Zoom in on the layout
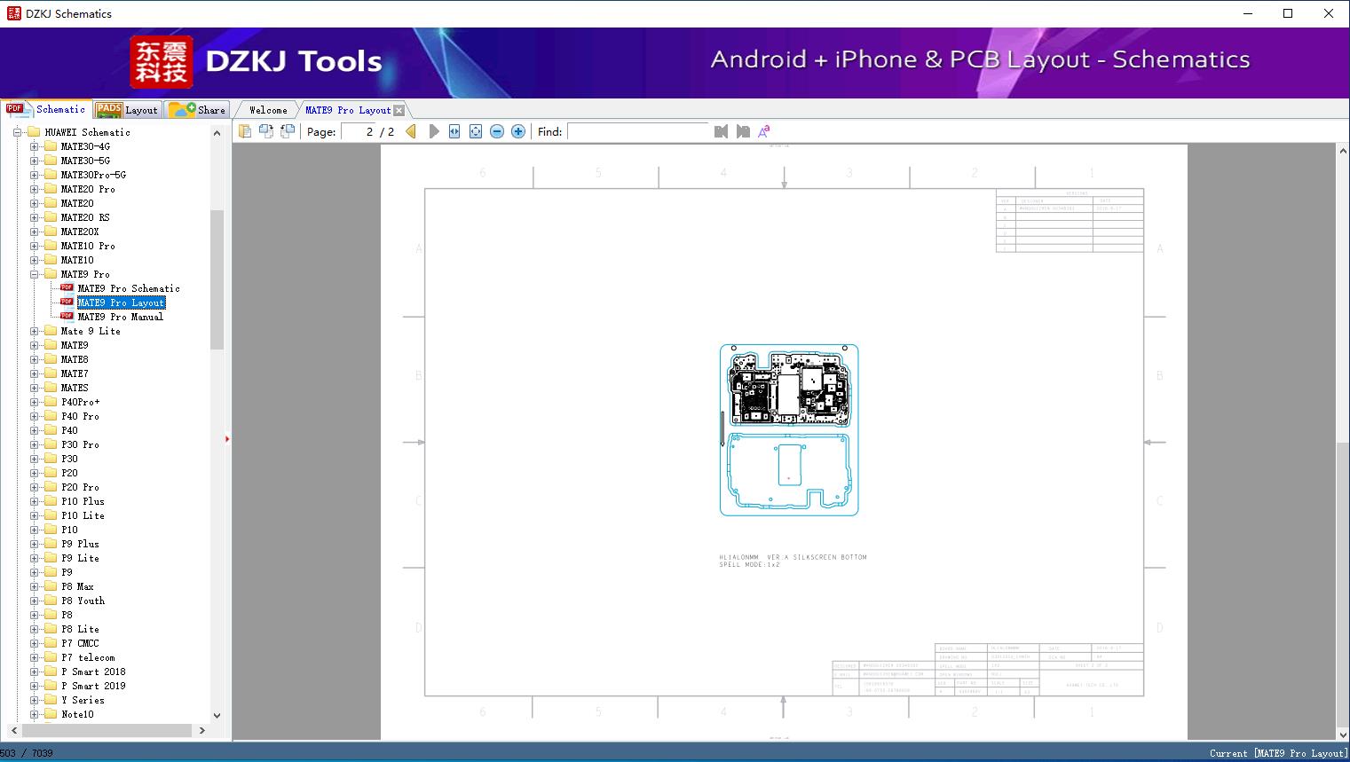 [x=518, y=131]
